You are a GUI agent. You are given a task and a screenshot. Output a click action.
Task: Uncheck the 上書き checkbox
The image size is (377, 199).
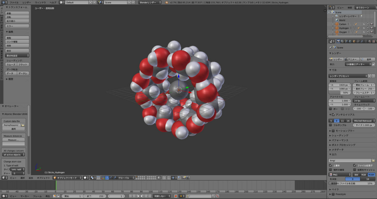coord(331,165)
